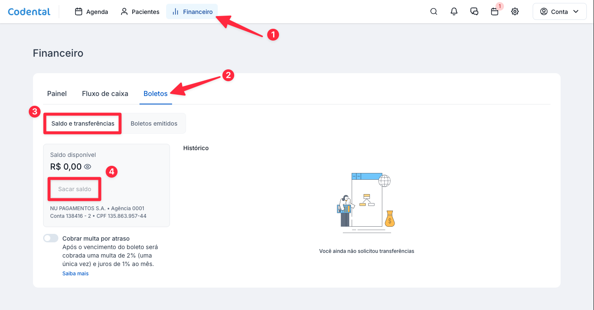Screen dimensions: 594x310
Task: Switch to the Painel tab
Action: click(57, 93)
